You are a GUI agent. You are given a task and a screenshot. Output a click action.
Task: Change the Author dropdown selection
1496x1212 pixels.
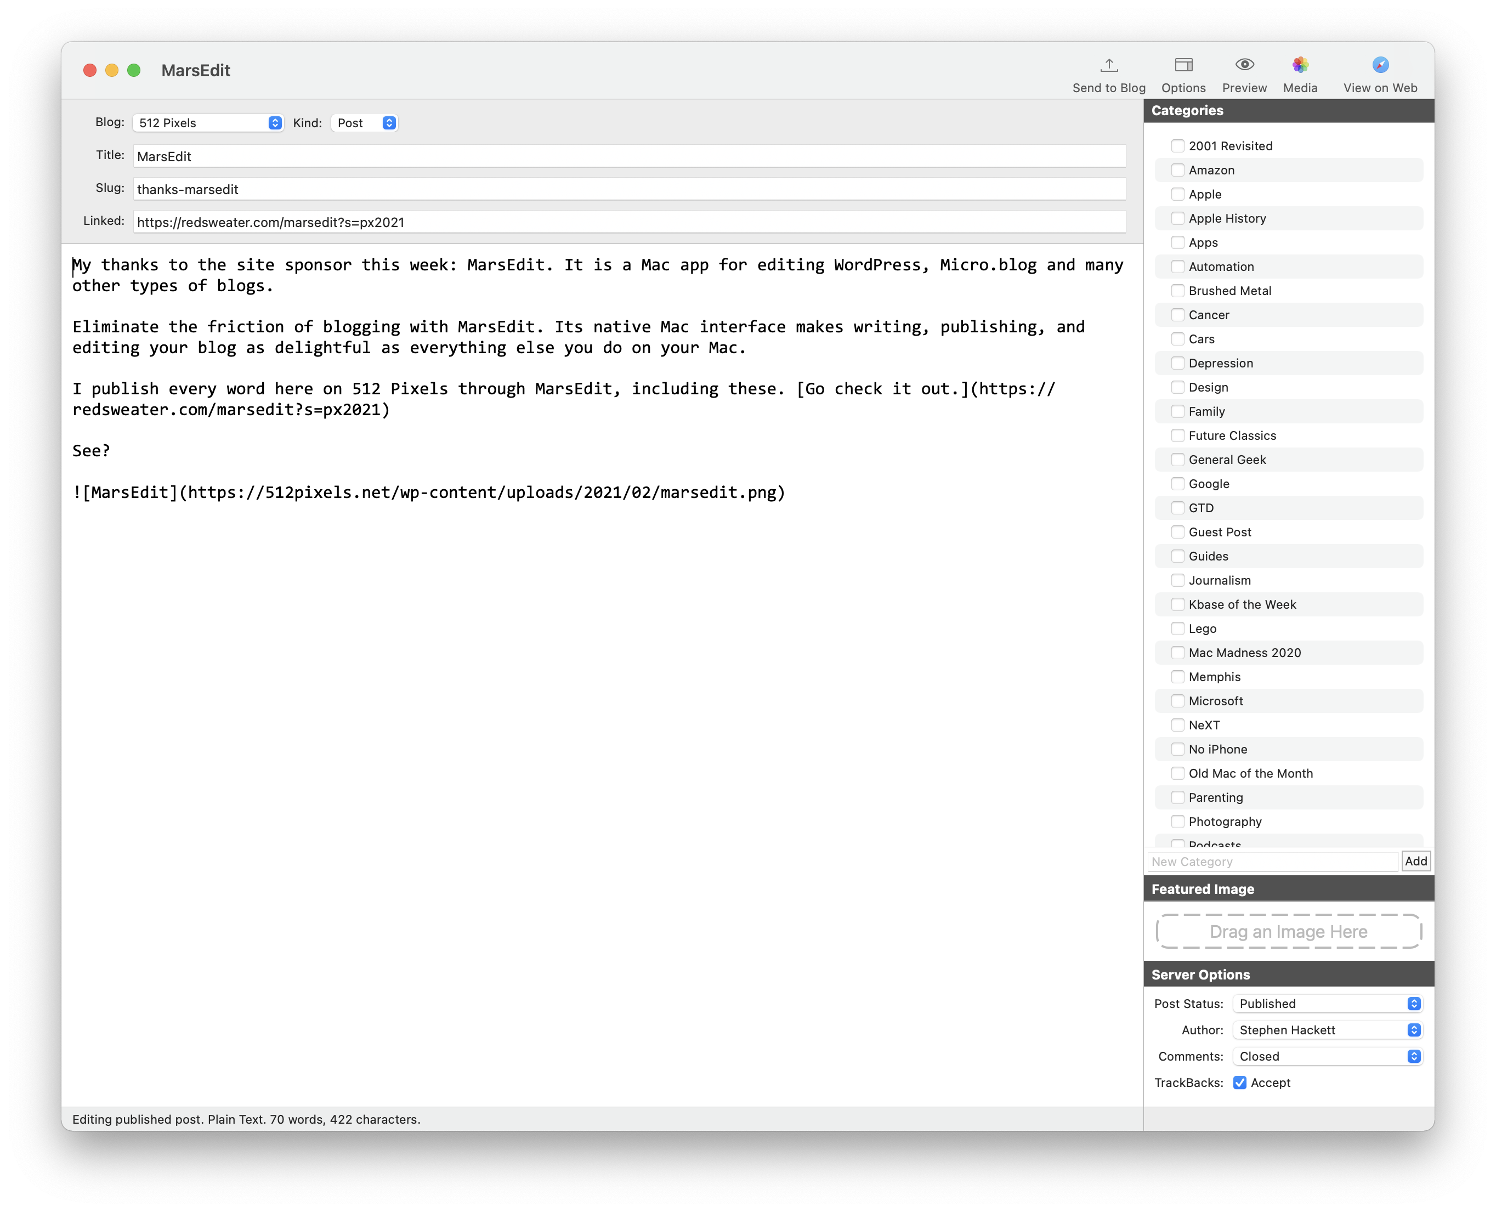point(1327,1030)
